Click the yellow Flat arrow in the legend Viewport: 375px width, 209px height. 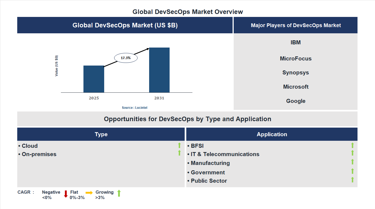[x=89, y=193]
